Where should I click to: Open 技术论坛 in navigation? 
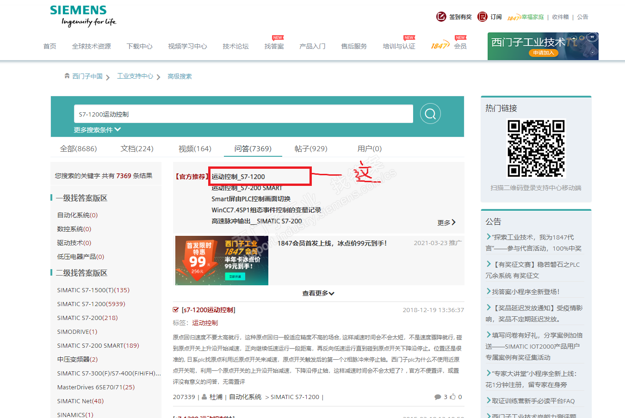pos(235,46)
